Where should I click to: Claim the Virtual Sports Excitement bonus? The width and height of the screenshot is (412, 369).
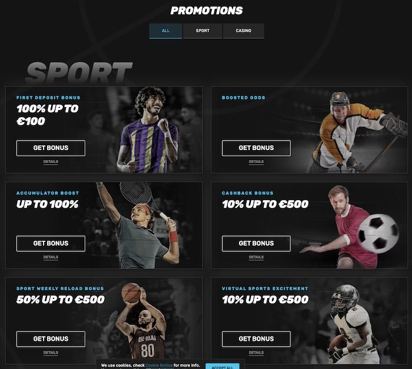[256, 339]
